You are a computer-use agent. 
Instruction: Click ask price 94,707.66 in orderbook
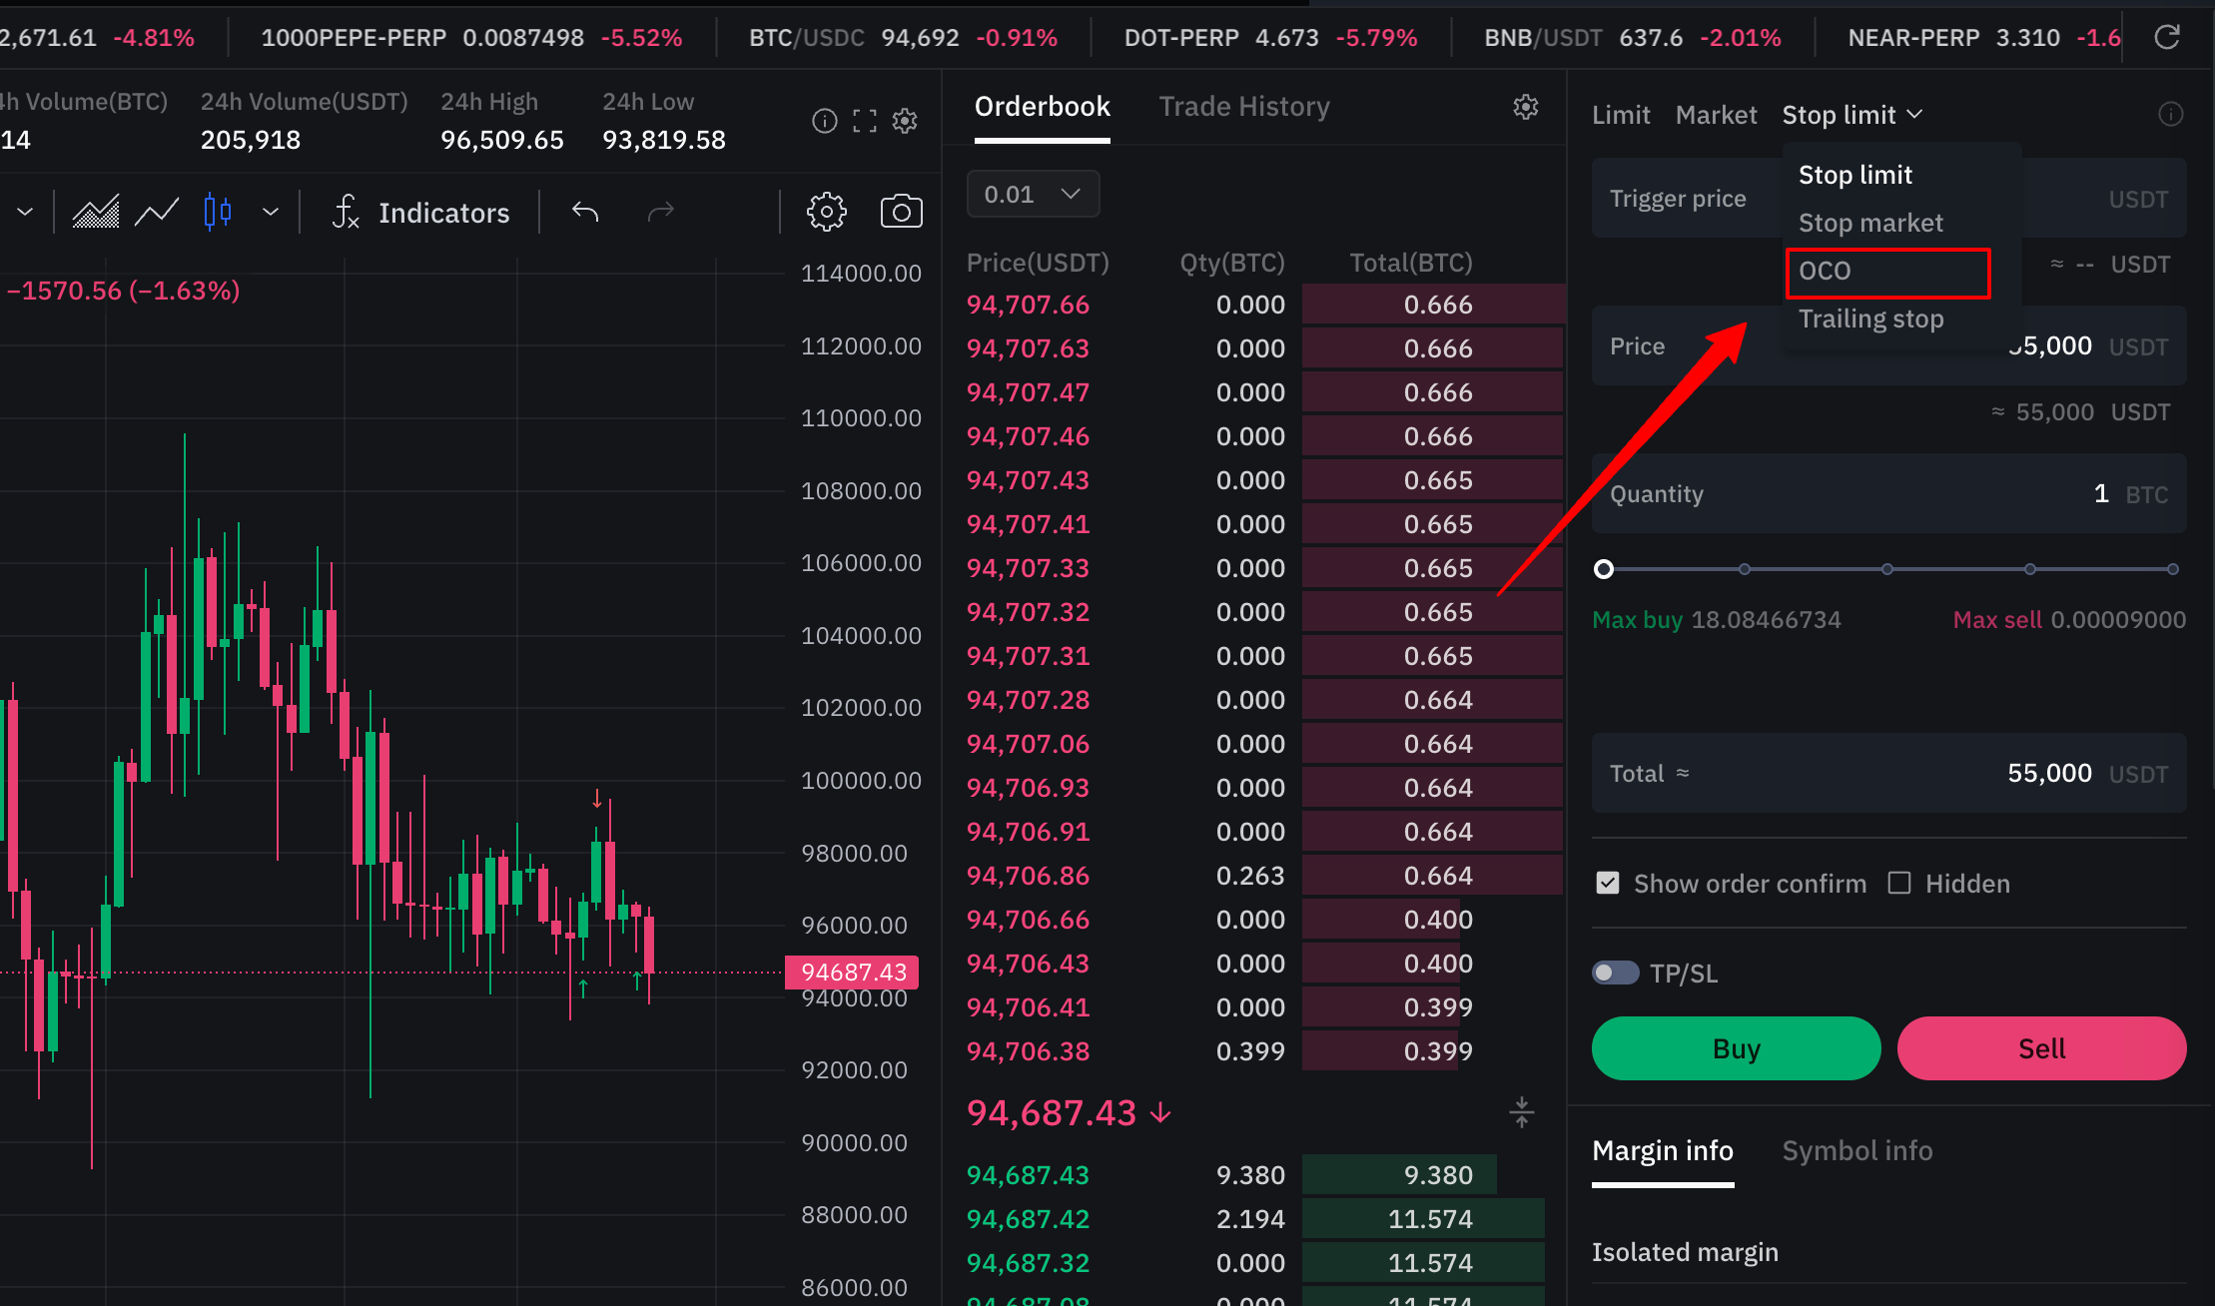(1028, 305)
